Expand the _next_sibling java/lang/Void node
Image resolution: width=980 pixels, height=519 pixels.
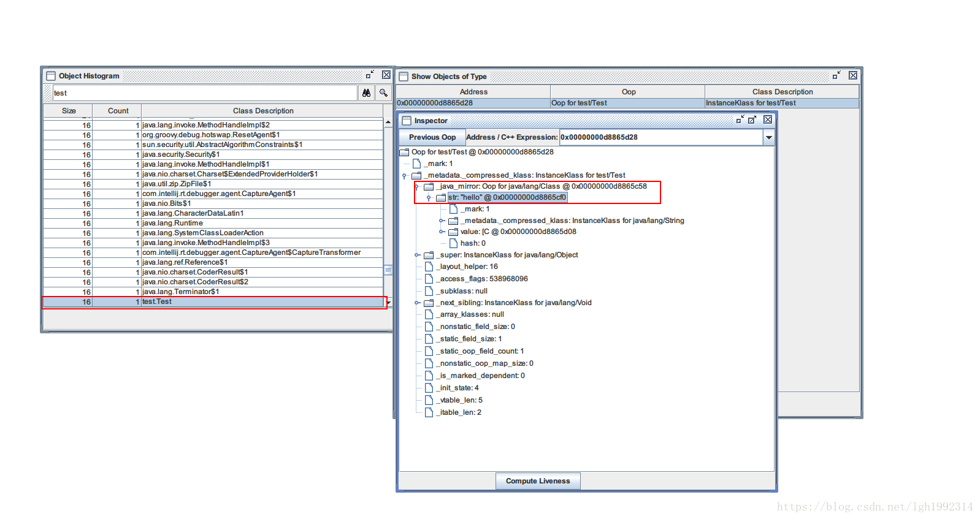[x=416, y=303]
